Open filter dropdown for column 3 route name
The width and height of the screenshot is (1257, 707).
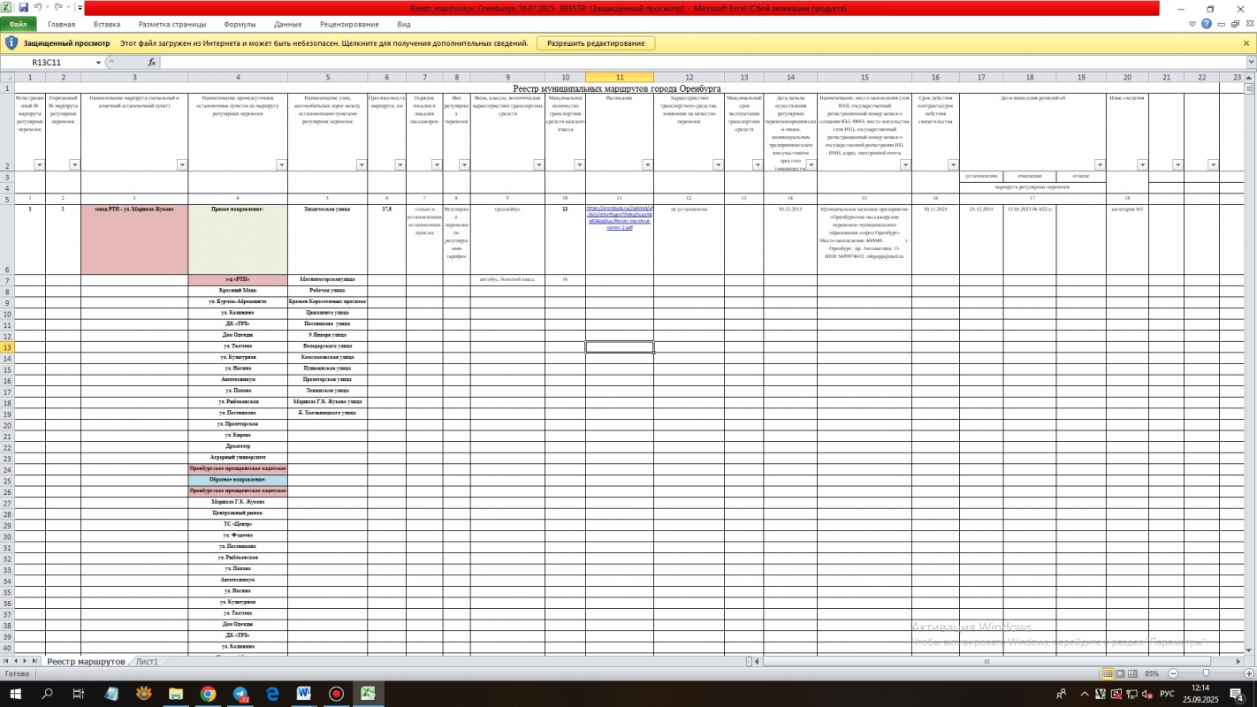[x=181, y=165]
